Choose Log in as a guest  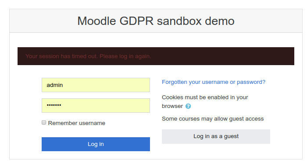pos(216,136)
